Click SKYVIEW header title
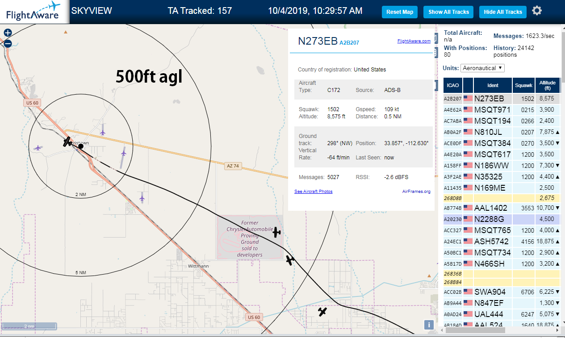The width and height of the screenshot is (565, 338). point(92,11)
